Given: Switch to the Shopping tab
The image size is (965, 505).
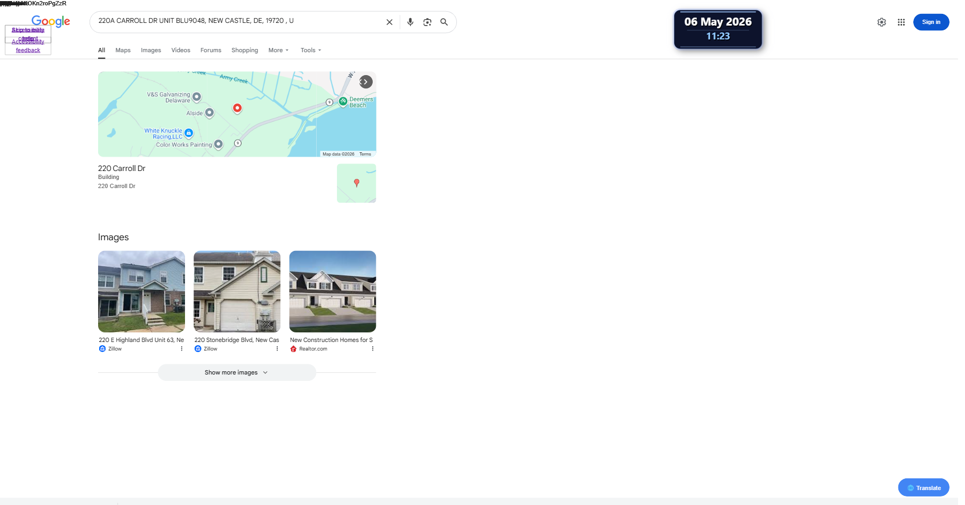Looking at the screenshot, I should [x=245, y=50].
